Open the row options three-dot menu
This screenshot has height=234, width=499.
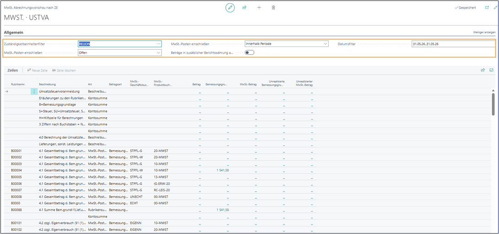(34, 91)
